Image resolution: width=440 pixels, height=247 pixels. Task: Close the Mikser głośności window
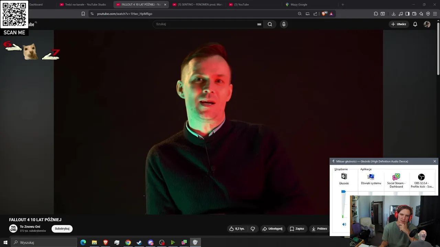[434, 161]
